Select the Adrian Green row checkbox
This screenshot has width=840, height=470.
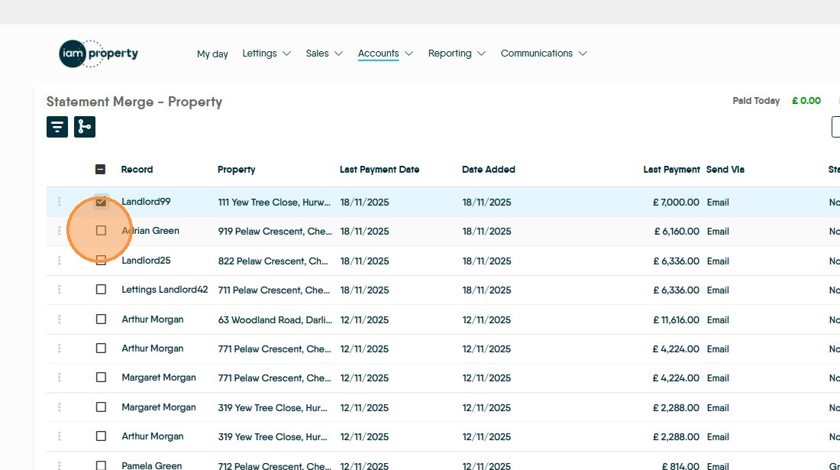click(x=101, y=231)
